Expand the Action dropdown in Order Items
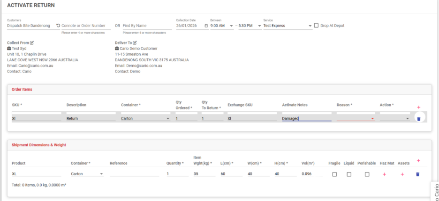This screenshot has width=439, height=201. coord(394,119)
